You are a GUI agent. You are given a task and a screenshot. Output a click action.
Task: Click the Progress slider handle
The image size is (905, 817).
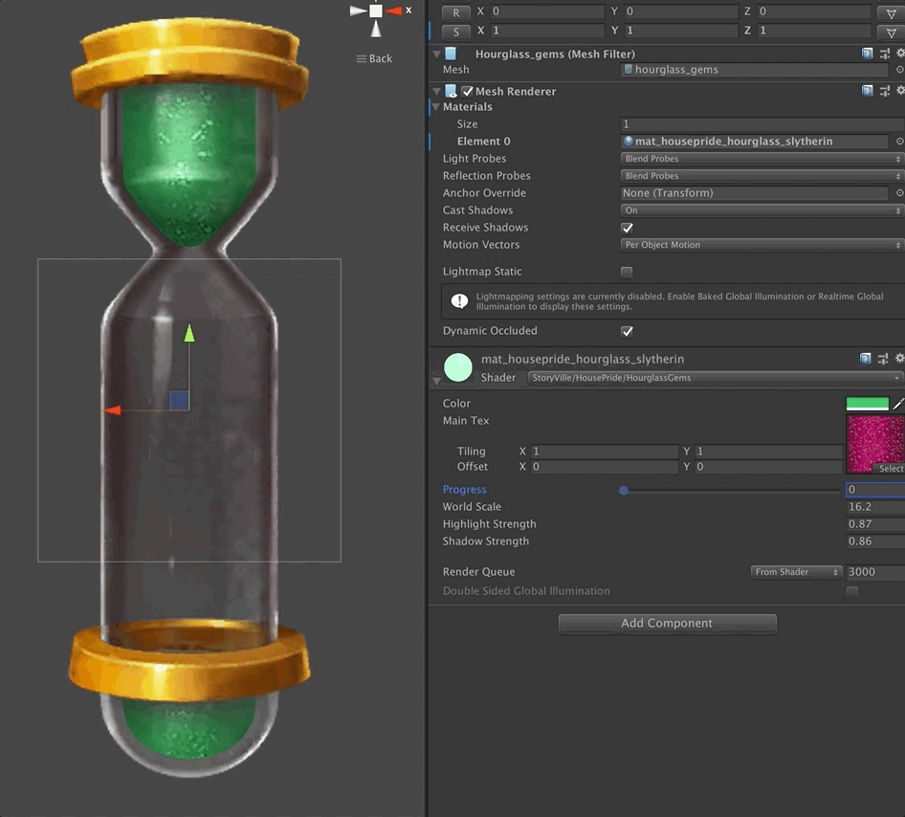(624, 491)
